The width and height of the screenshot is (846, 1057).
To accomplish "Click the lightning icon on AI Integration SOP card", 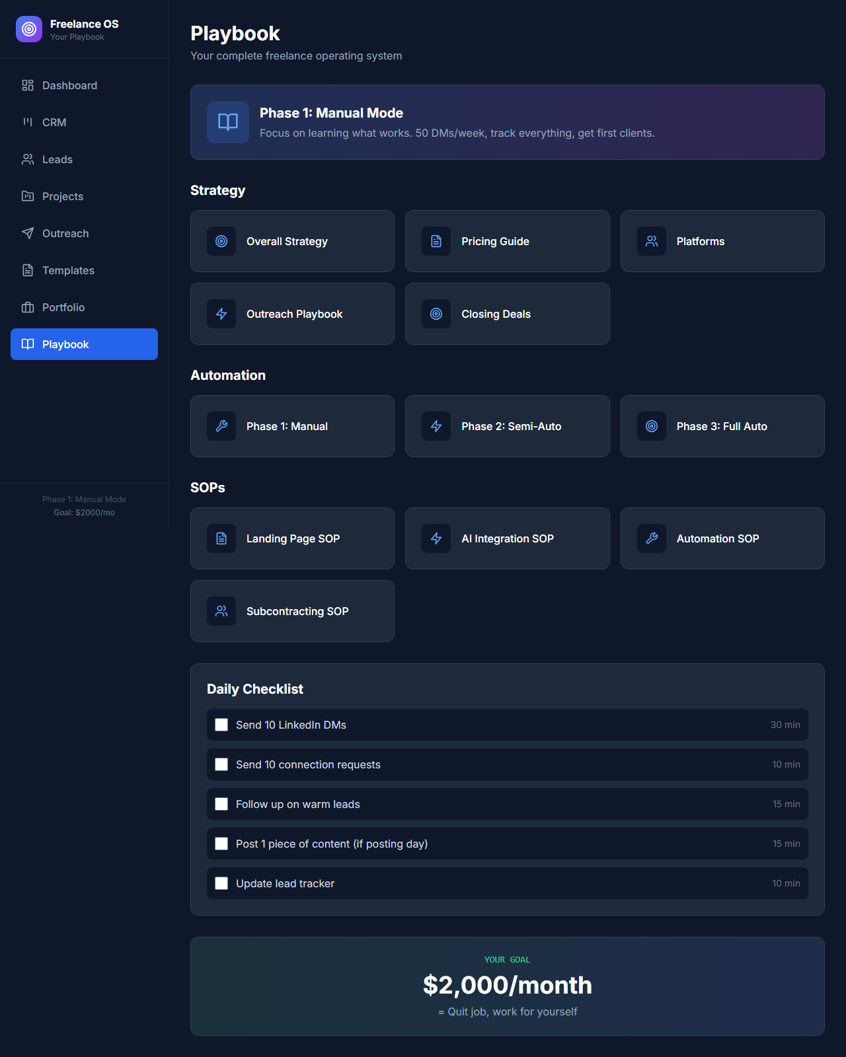I will [x=436, y=538].
